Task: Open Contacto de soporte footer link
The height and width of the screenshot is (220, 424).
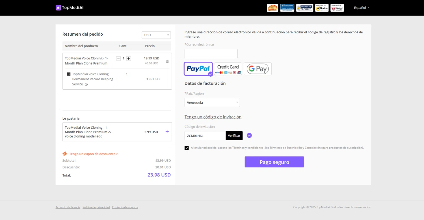Action: pyautogui.click(x=125, y=207)
